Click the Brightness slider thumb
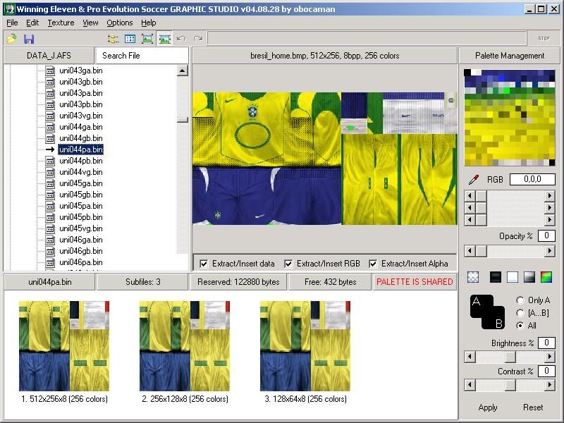564x423 pixels. 510,357
